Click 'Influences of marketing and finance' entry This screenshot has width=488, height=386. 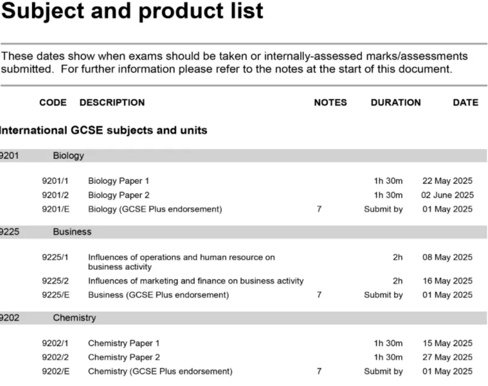196,281
